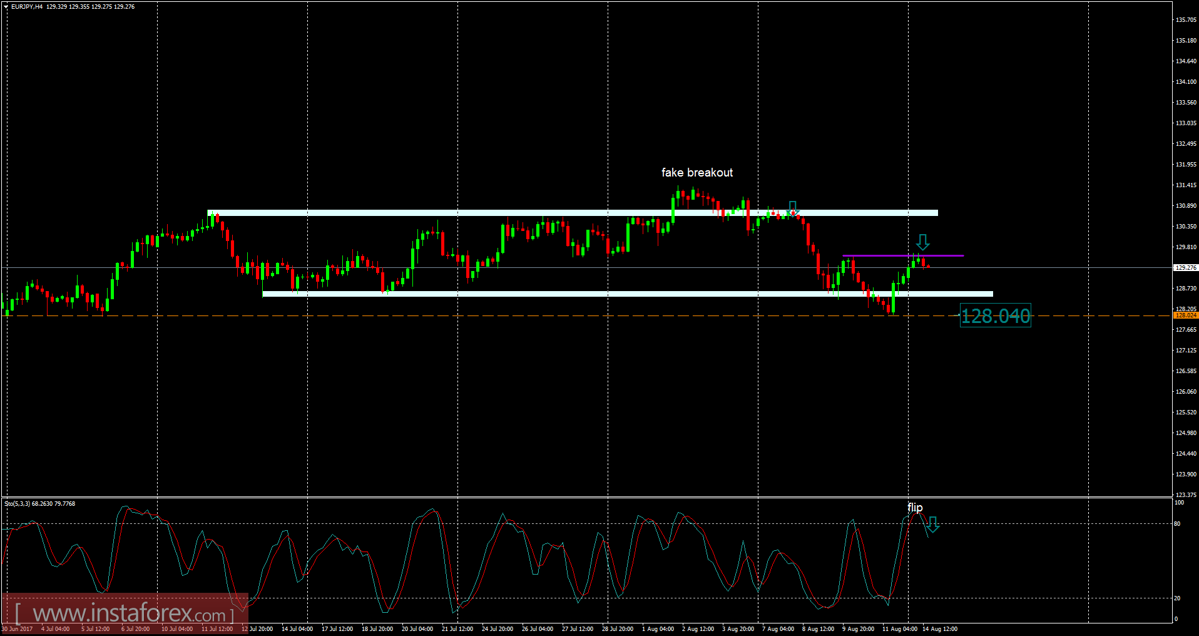Screen dimensions: 1199x636
Task: Click the blue down arrow above the purple line
Action: [923, 242]
